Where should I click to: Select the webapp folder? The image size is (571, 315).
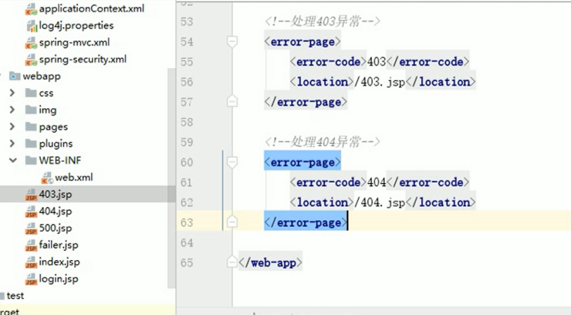(x=41, y=76)
